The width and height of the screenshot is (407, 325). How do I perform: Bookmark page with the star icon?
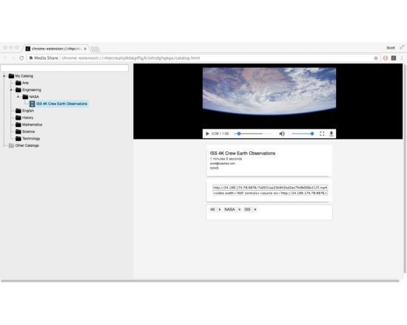(x=376, y=58)
